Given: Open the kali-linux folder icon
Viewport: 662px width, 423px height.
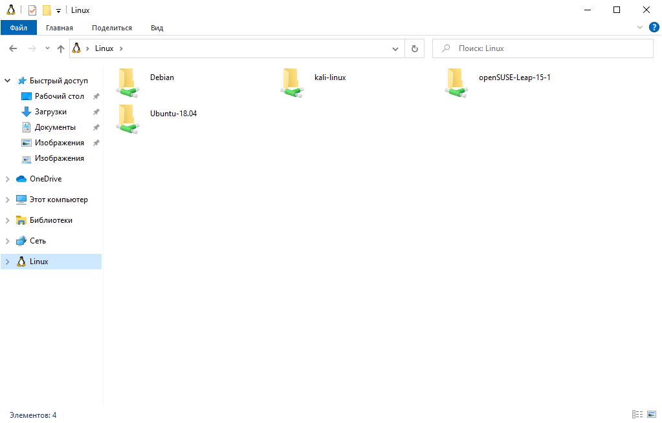Looking at the screenshot, I should coord(292,83).
